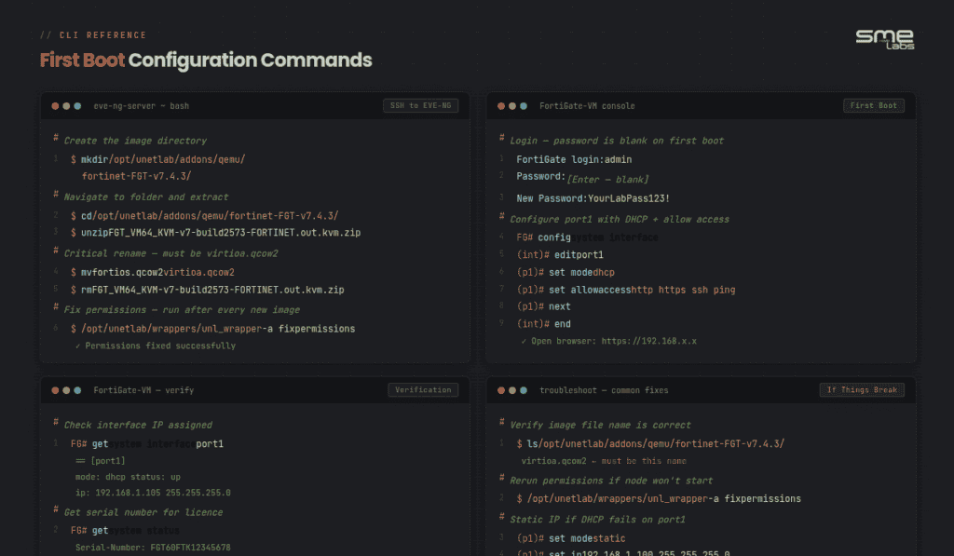Click yellow dot in FortiGate-VM verify panel
This screenshot has height=556, width=954.
click(66, 390)
